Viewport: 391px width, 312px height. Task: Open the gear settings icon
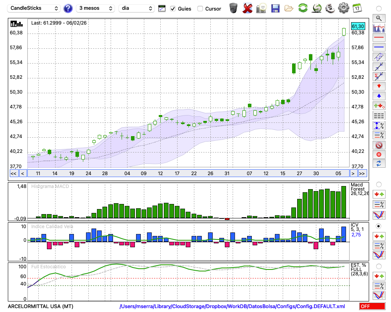[343, 8]
